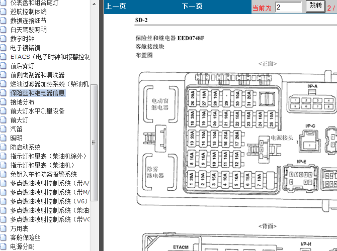Open 多点燃油喷射控制系统（柴油 entry
This screenshot has width=337, height=251.
[50, 210]
